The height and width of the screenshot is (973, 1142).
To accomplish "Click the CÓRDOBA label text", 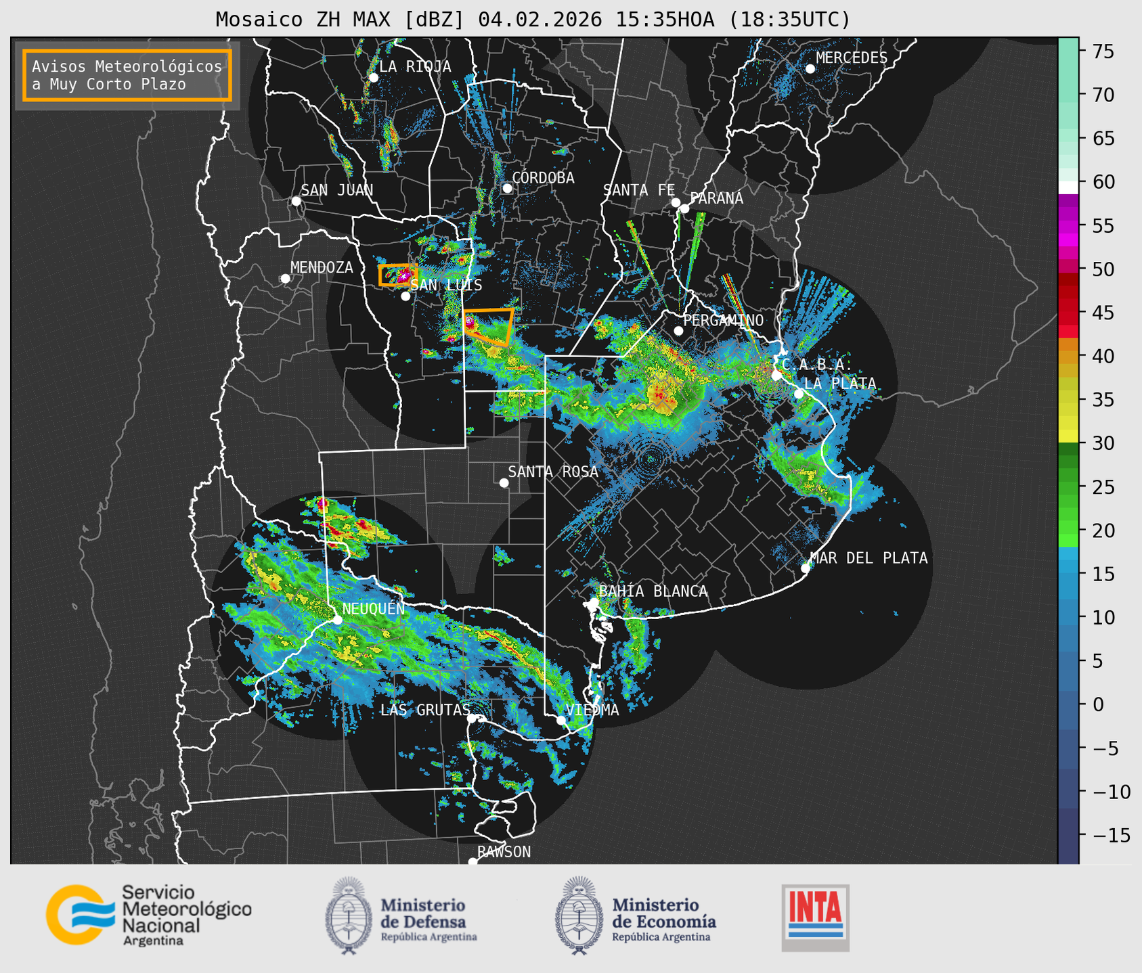I will (543, 178).
